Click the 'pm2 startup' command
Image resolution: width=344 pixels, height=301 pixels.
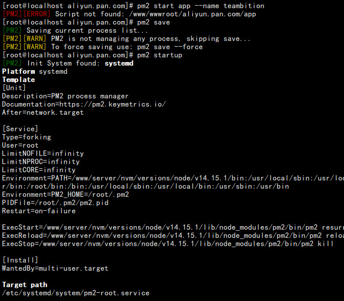coord(159,55)
